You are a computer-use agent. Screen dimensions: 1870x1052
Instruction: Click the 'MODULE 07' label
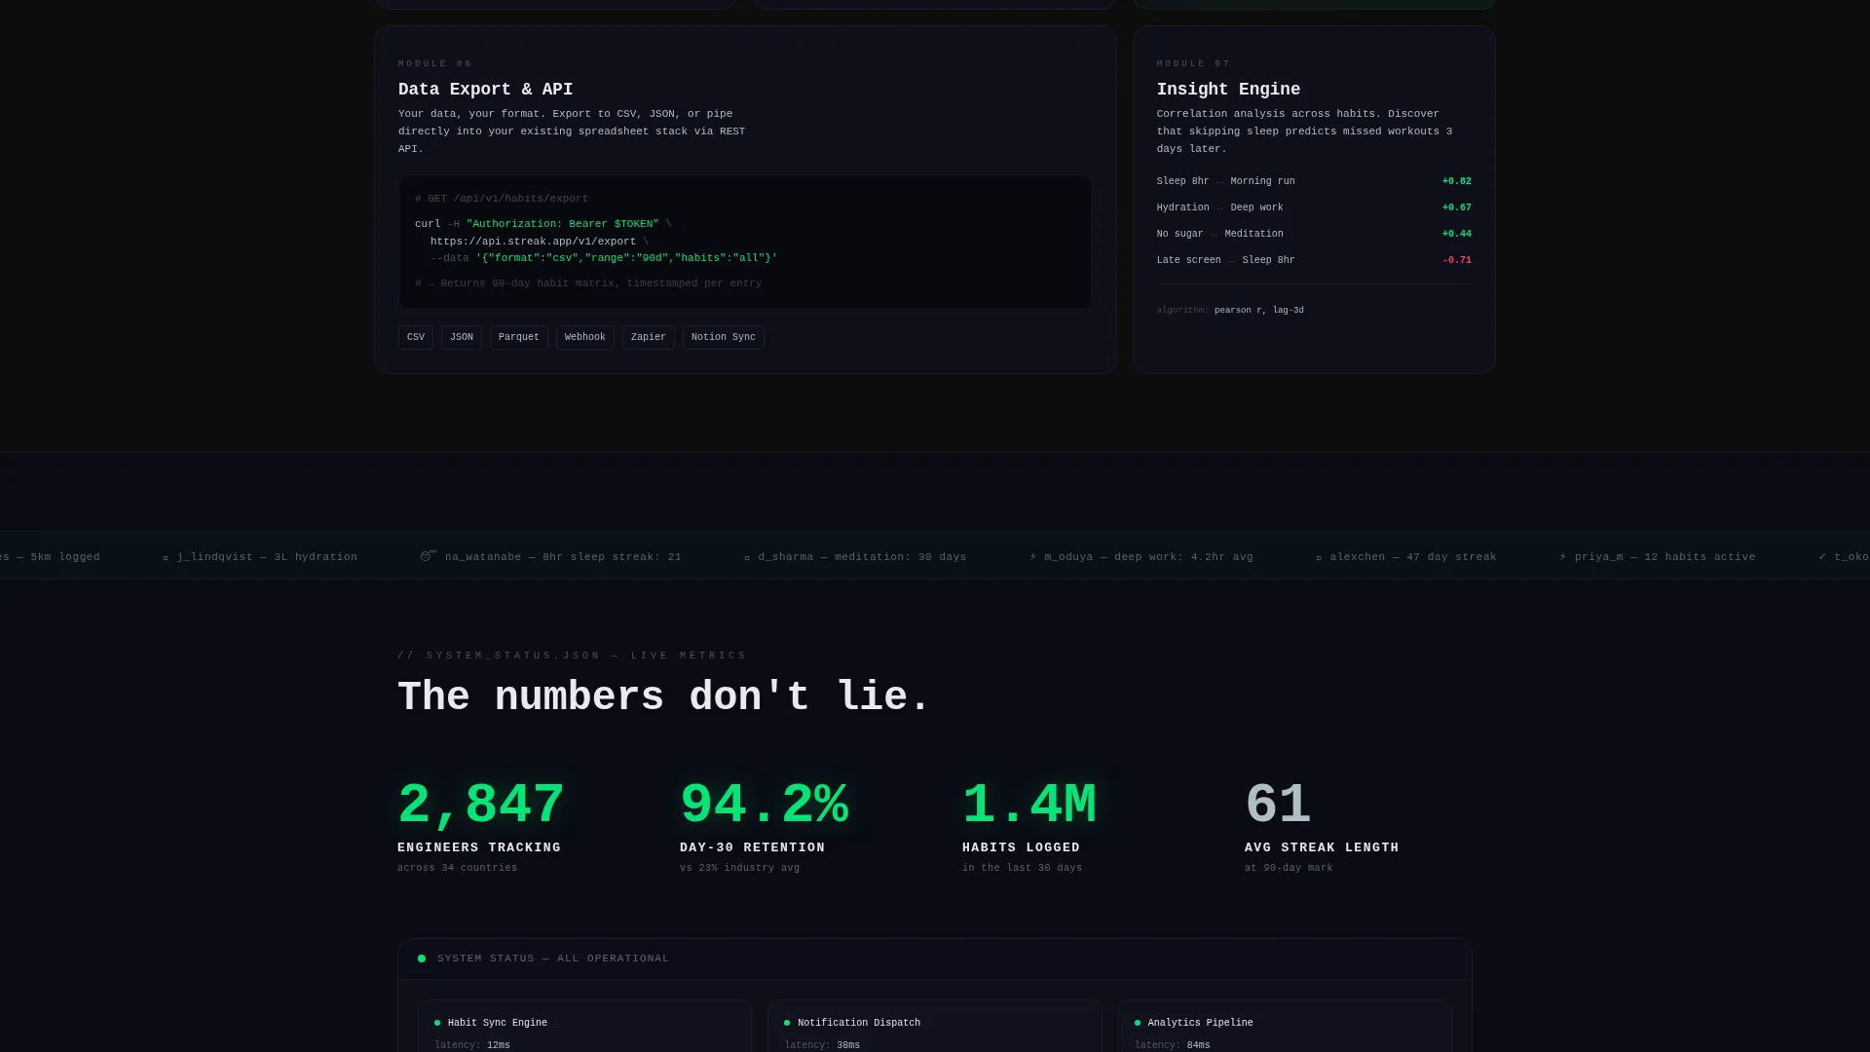pos(1194,63)
